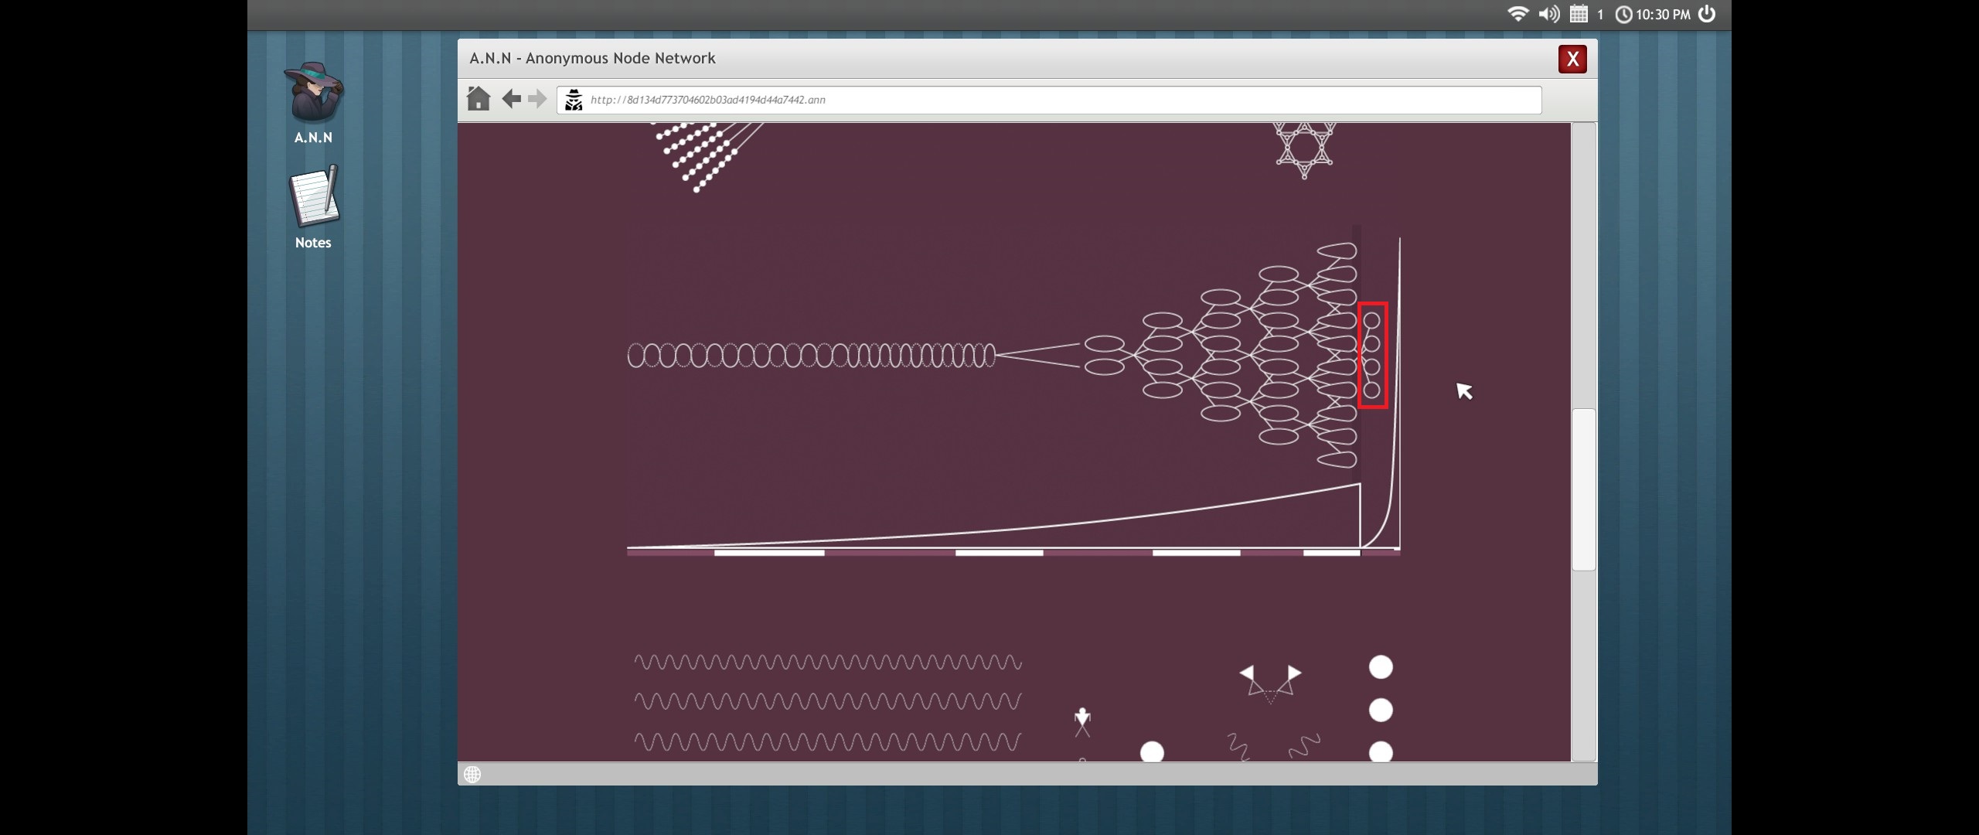The height and width of the screenshot is (835, 1979).
Task: Click the vertical scrollbar thumb
Action: [1583, 489]
